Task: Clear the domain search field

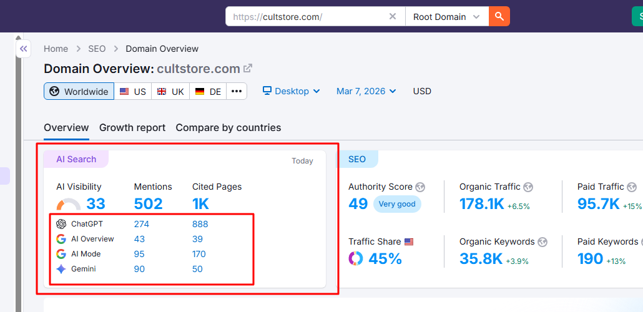Action: (x=393, y=17)
